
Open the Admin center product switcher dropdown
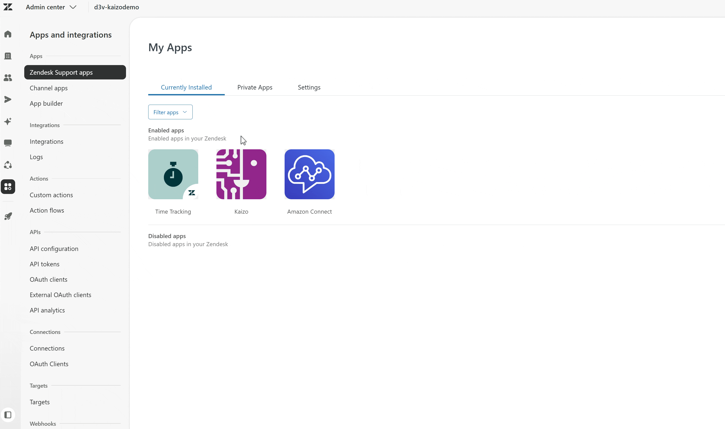click(51, 7)
